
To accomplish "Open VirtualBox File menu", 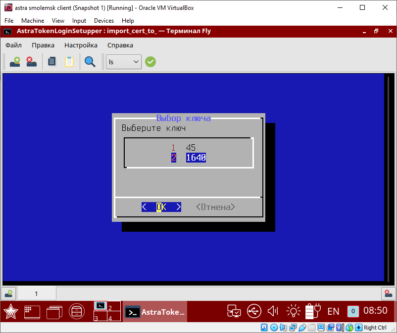I will (9, 21).
